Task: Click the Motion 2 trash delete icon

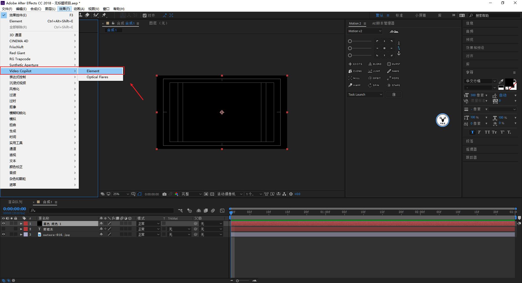Action: pos(393,95)
